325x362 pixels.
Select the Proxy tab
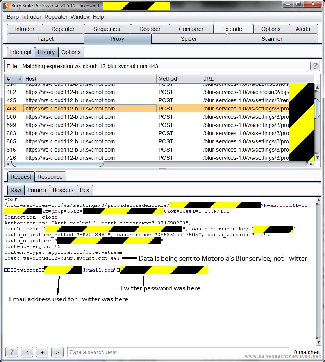pos(118,39)
